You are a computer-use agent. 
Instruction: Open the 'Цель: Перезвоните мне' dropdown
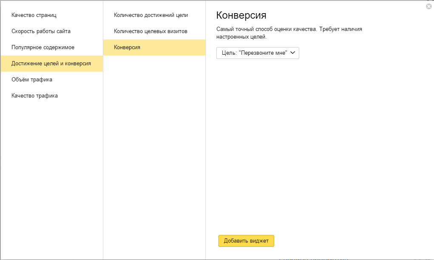(258, 53)
